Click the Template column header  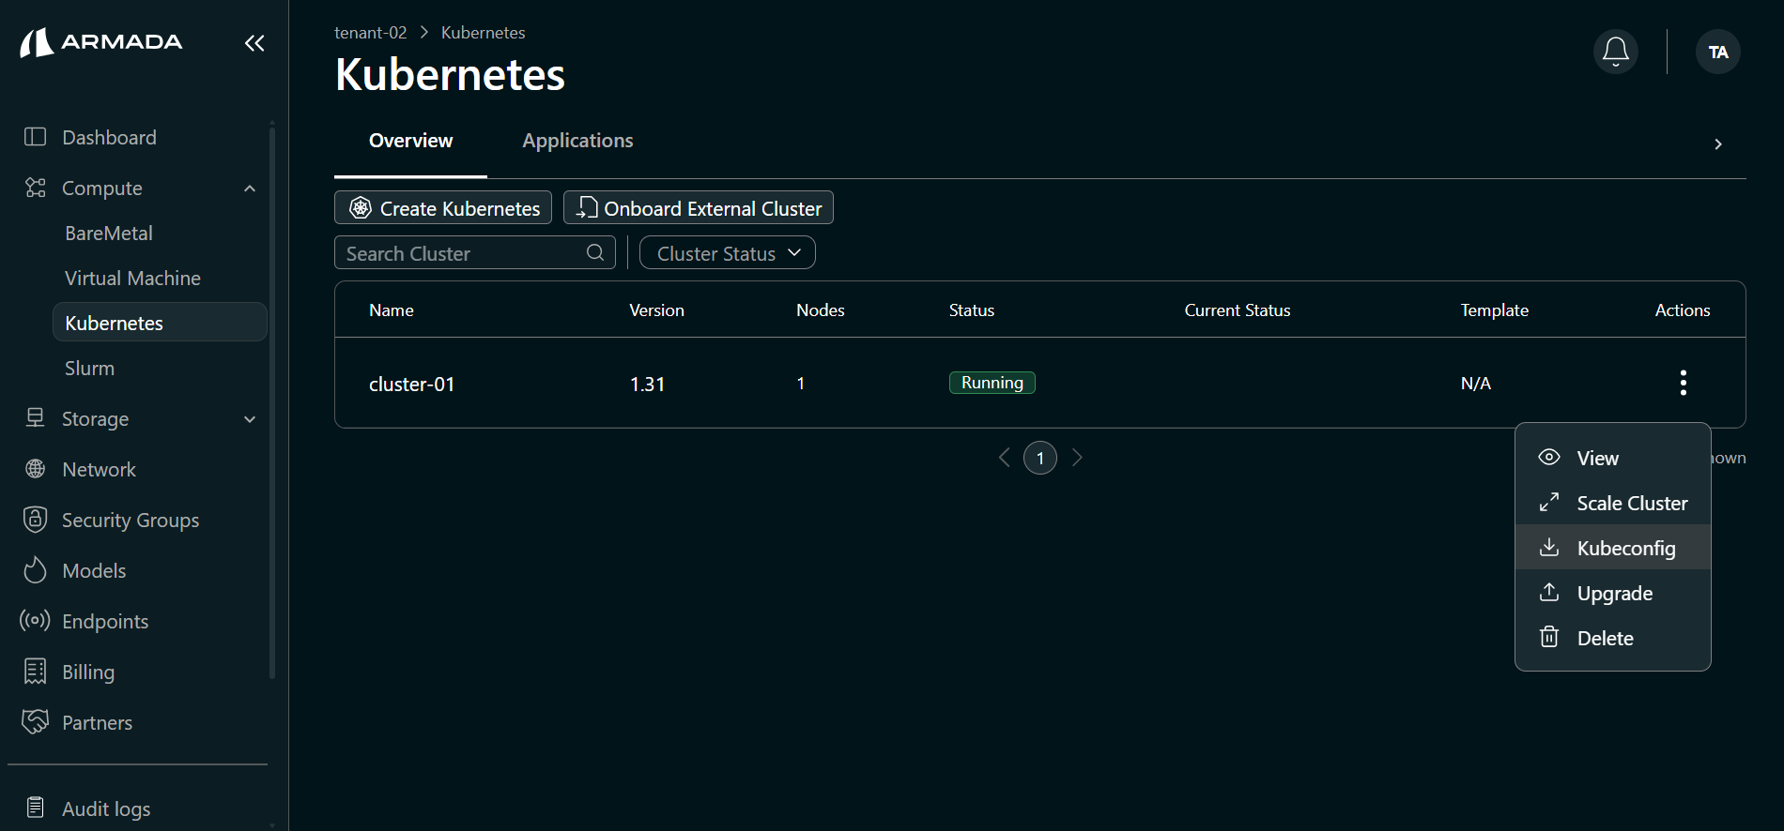click(1495, 310)
